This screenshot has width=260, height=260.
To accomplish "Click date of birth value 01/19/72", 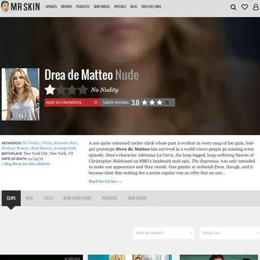I will [36, 159].
